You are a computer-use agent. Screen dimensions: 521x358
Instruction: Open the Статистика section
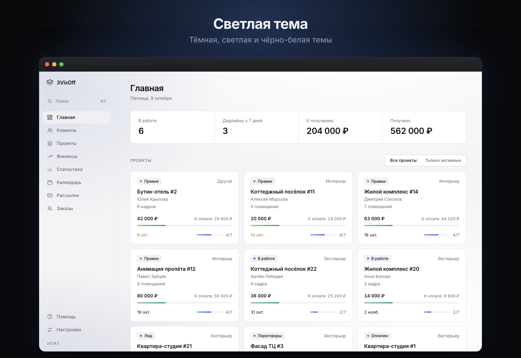click(x=77, y=169)
